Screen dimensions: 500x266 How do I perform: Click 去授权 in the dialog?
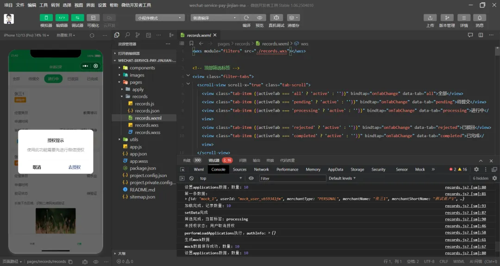pos(74,167)
